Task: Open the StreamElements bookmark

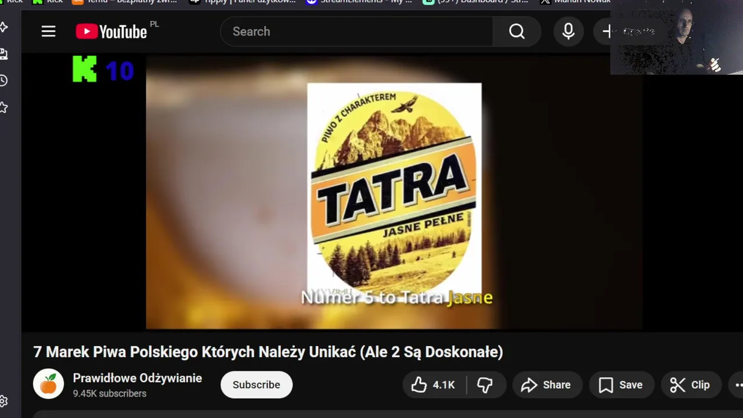Action: click(359, 2)
